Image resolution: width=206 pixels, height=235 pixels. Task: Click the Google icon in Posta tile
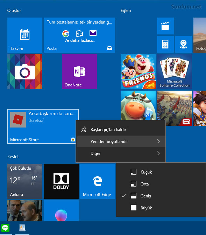pyautogui.click(x=66, y=34)
